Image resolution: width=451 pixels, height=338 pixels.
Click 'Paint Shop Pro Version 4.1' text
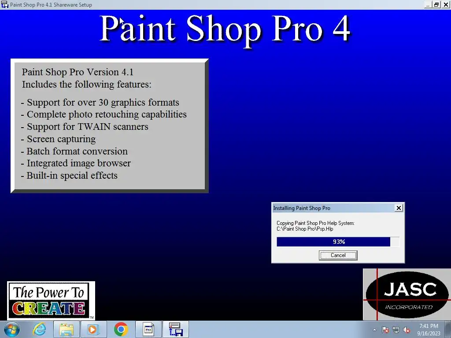[78, 72]
